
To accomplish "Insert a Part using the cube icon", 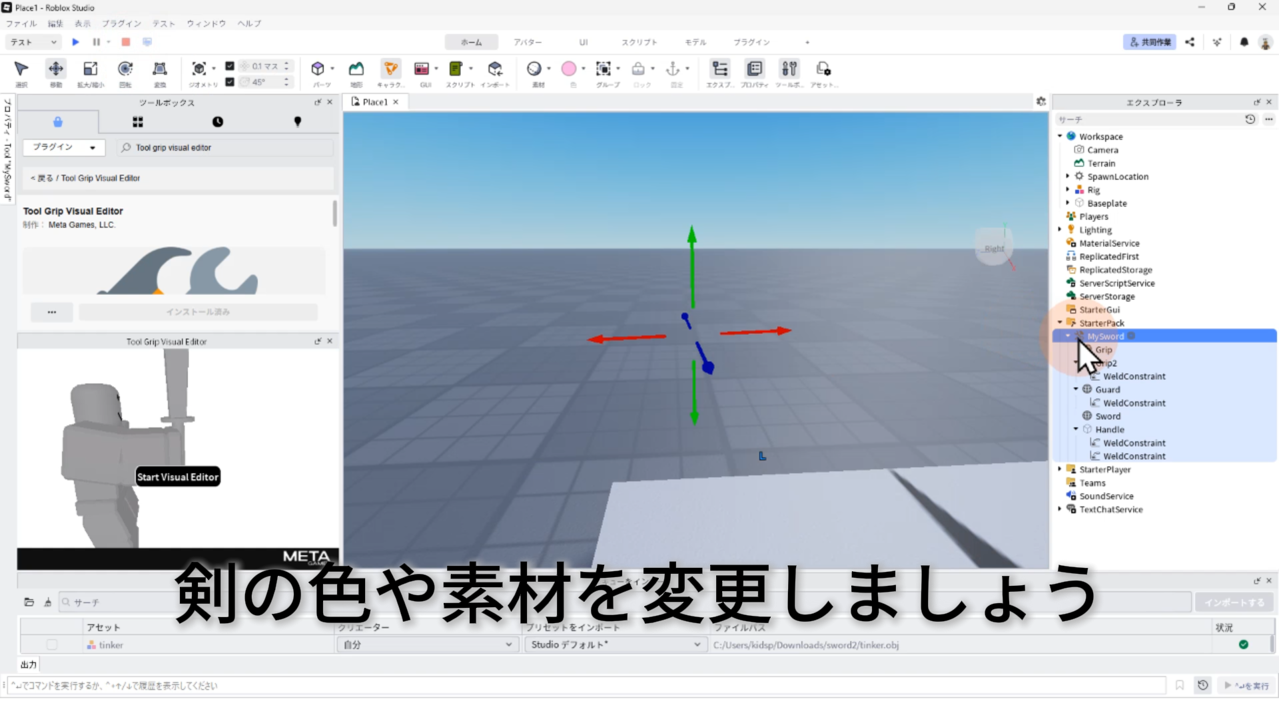I will (318, 69).
